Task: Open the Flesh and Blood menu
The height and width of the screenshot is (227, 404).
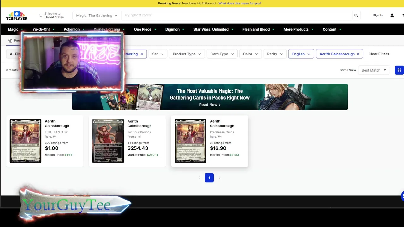Action: 258,29
